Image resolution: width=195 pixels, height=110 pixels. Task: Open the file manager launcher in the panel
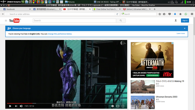tap(27, 2)
